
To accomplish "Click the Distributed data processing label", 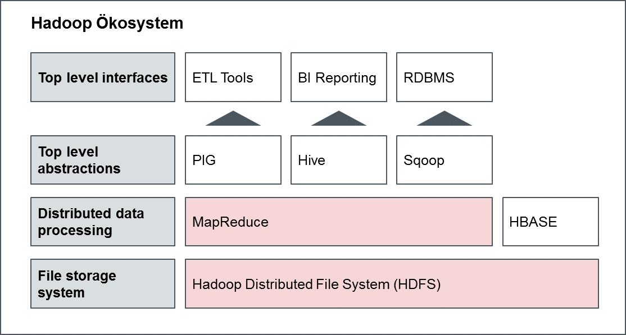I will tap(103, 222).
